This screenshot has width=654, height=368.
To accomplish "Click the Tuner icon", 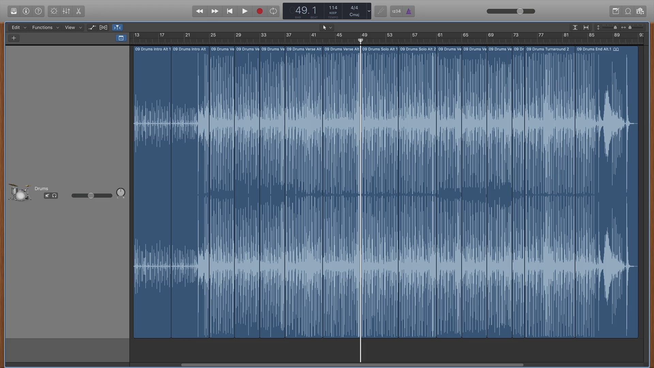I will pyautogui.click(x=380, y=11).
